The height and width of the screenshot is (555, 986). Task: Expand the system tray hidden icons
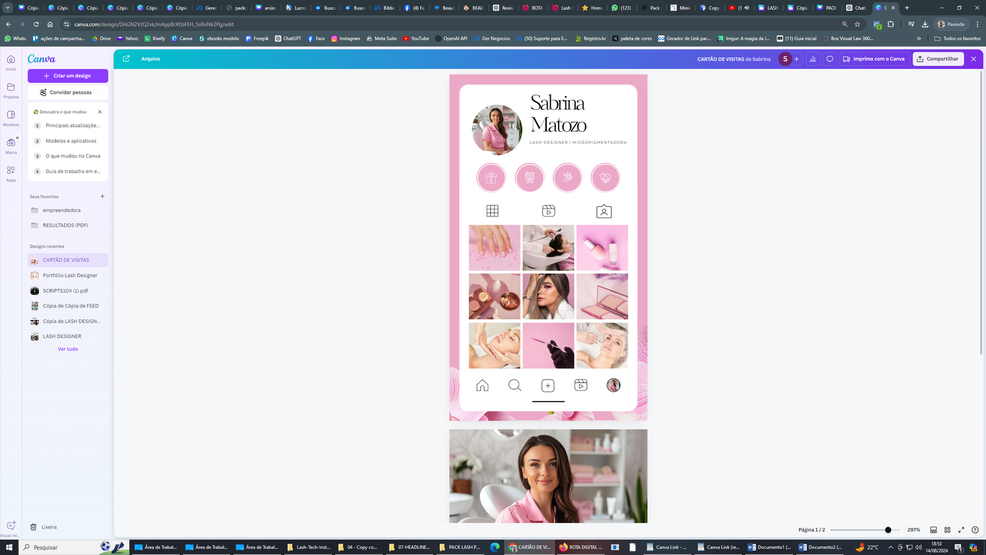click(890, 547)
